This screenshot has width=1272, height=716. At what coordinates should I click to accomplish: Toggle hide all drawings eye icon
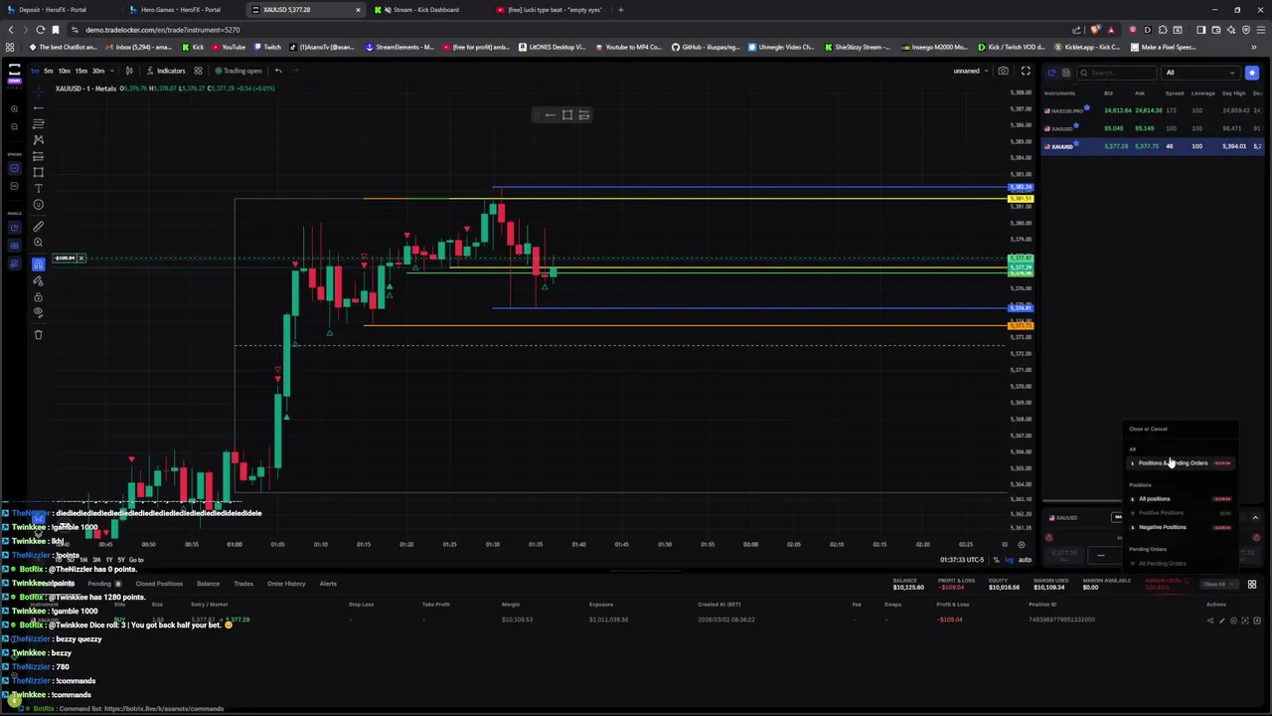click(x=39, y=312)
